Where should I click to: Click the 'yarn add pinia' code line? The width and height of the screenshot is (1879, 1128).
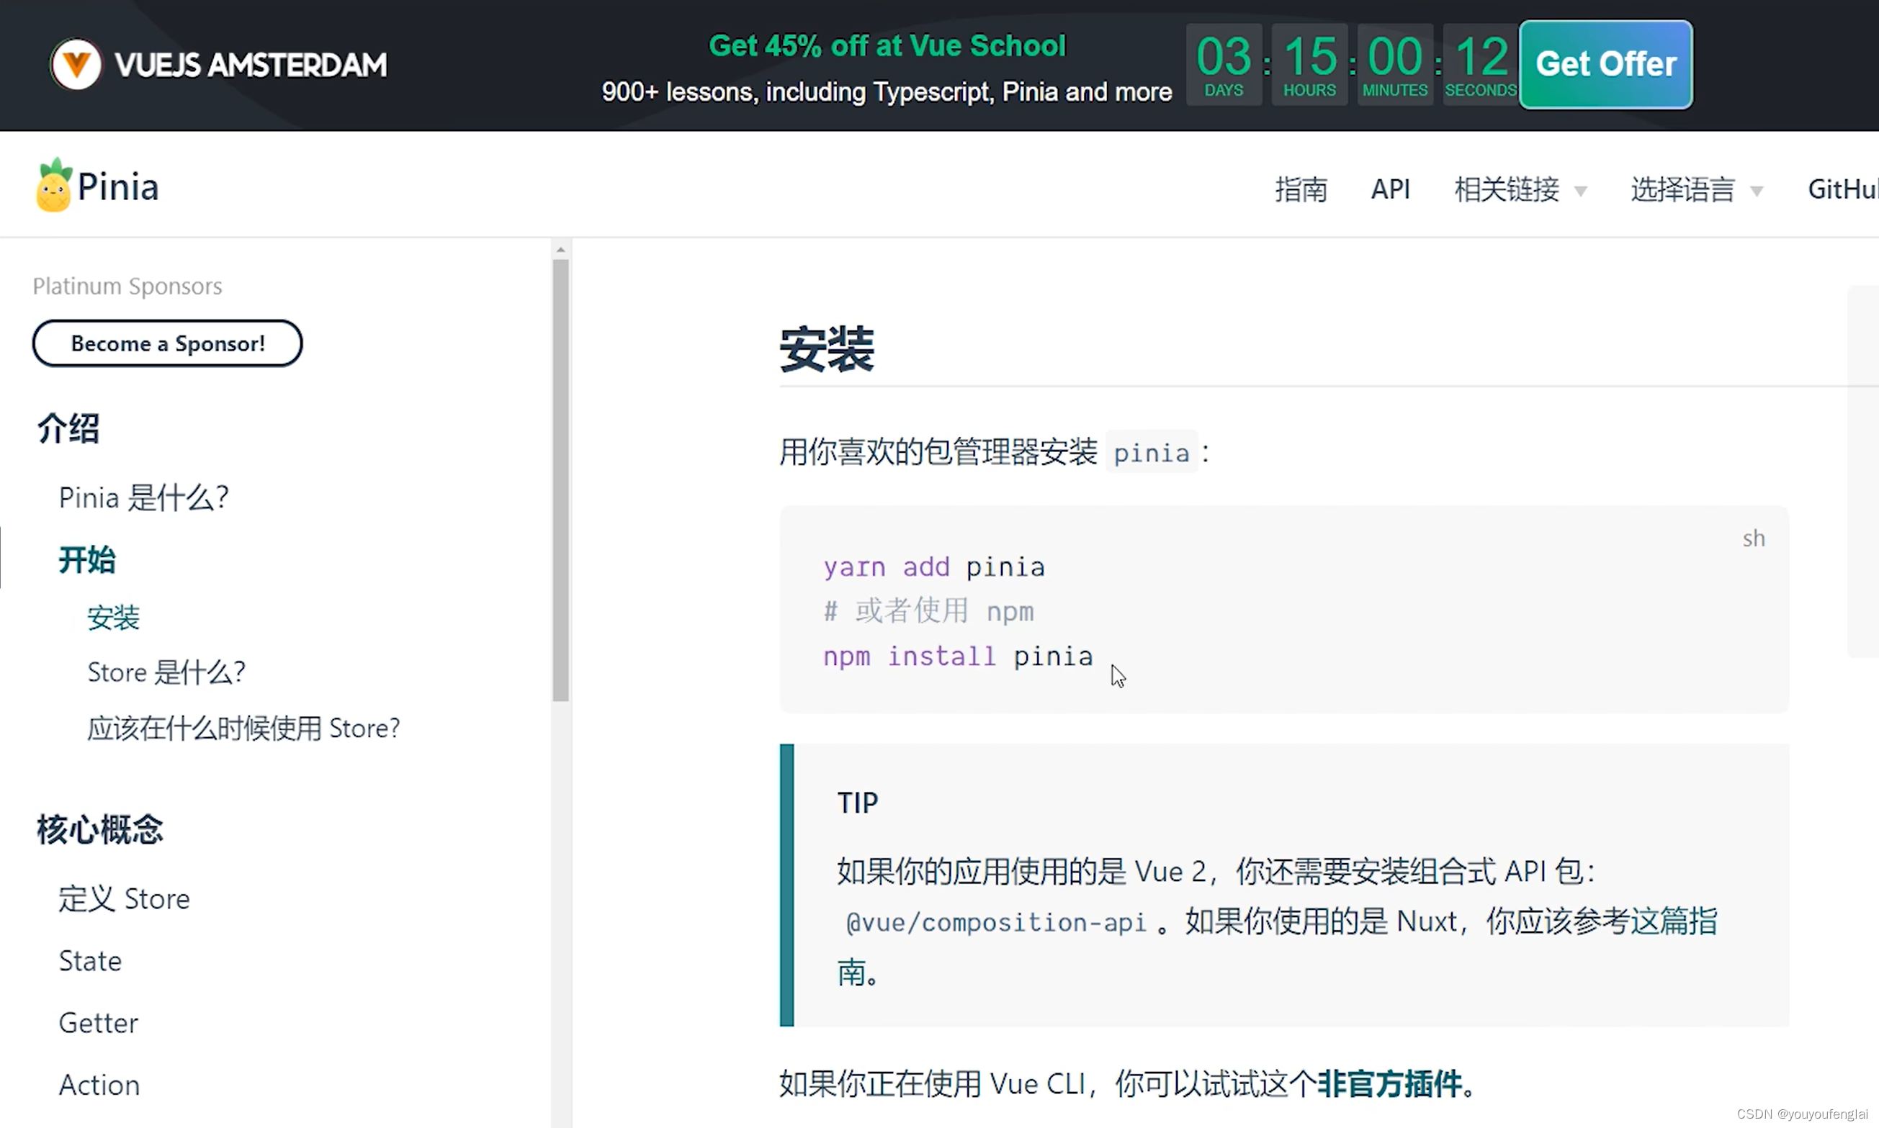[x=934, y=567]
